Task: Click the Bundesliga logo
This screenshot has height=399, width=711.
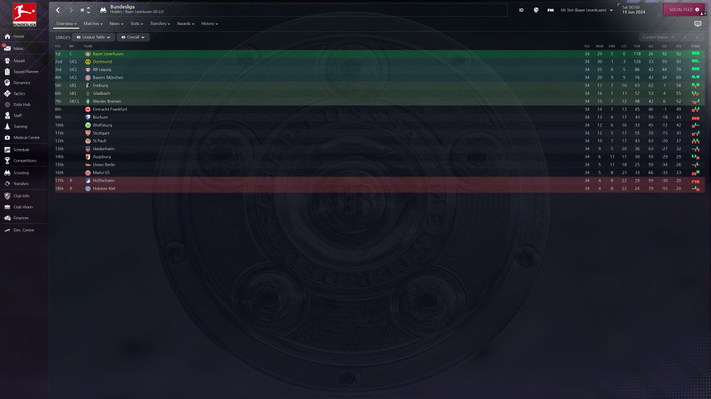Action: (x=24, y=14)
